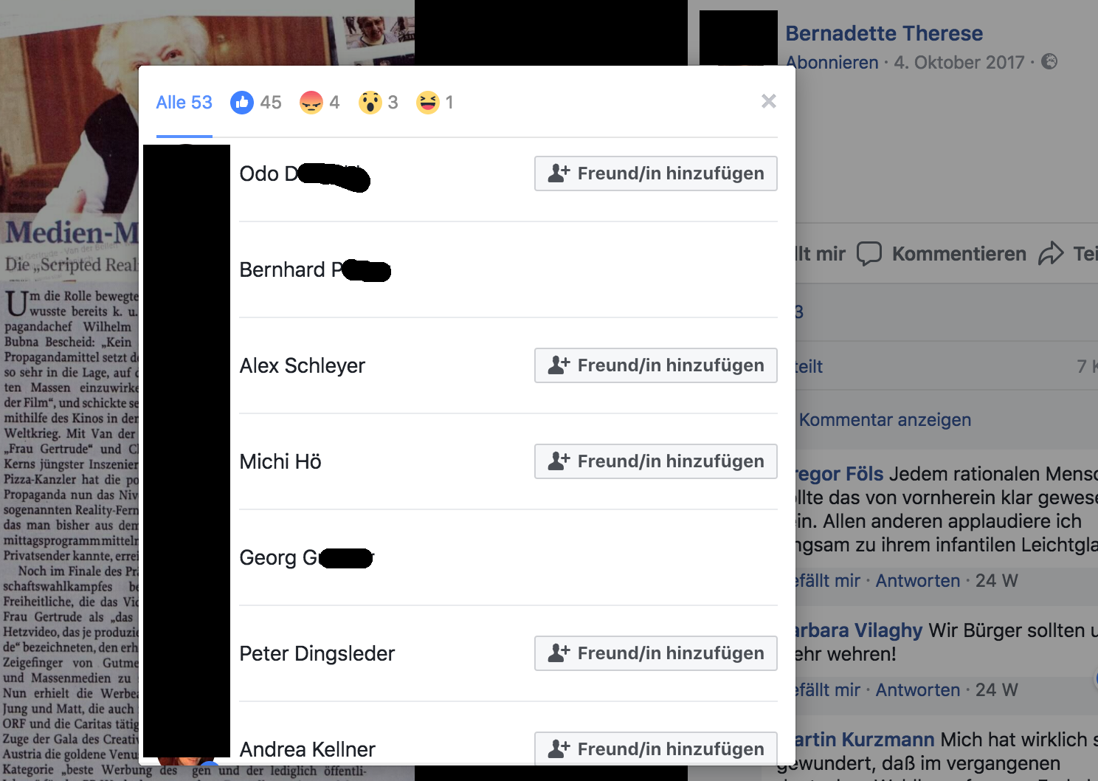
Task: Select the Alle 53 tab
Action: pyautogui.click(x=184, y=103)
